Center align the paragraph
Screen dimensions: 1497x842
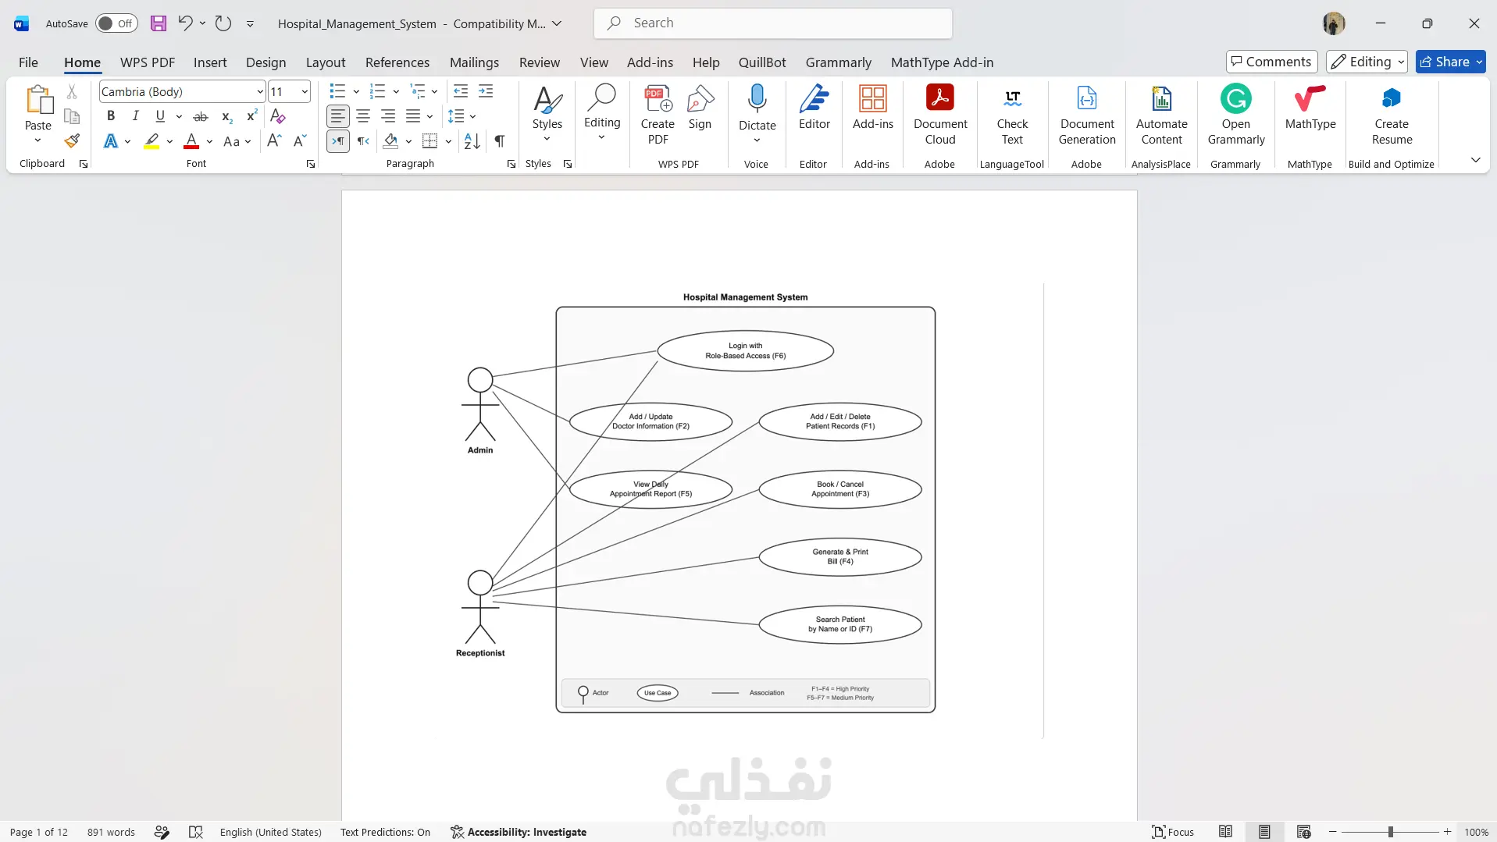coord(363,116)
